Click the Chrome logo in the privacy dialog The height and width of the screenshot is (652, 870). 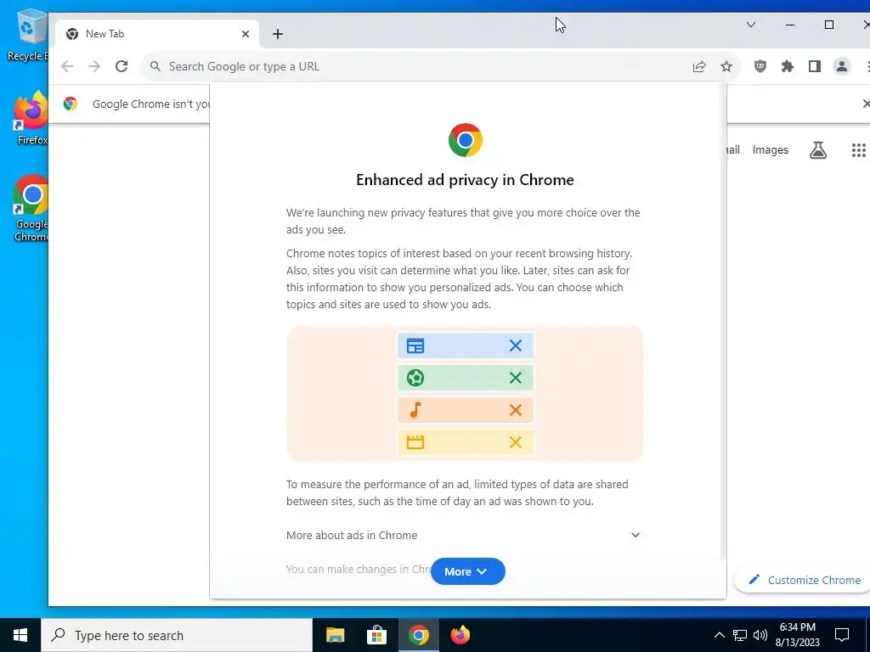(466, 140)
